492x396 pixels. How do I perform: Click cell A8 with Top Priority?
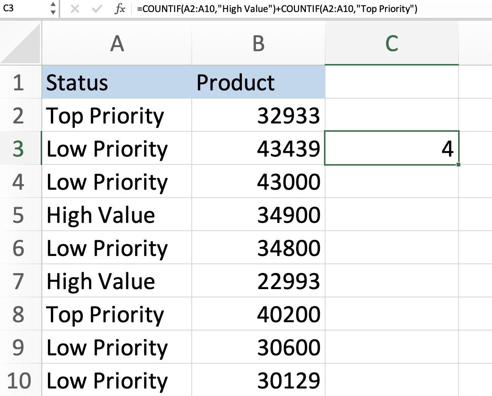117,314
